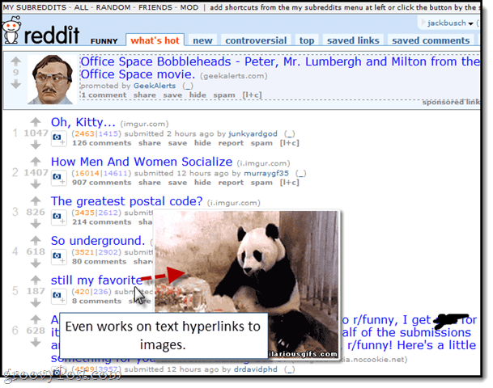Click the Milton bobblehead thumbnail
The height and width of the screenshot is (388, 493).
pos(52,79)
